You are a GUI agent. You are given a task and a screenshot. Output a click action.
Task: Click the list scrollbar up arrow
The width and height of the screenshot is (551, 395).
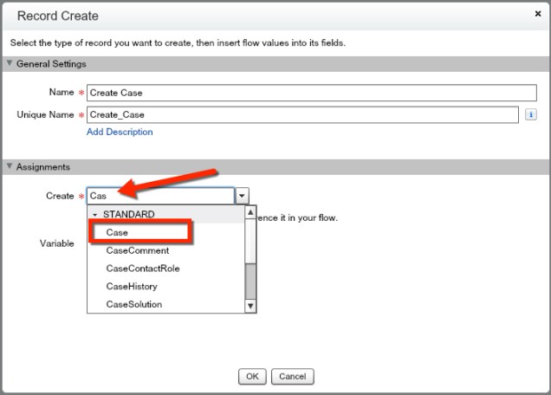251,212
